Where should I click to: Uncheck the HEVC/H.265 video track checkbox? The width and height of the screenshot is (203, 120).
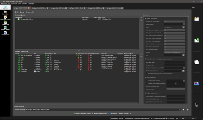[18, 55]
